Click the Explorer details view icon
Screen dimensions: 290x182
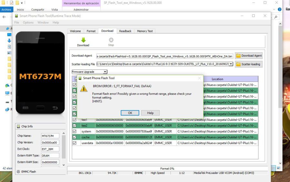pyautogui.click(x=273, y=168)
